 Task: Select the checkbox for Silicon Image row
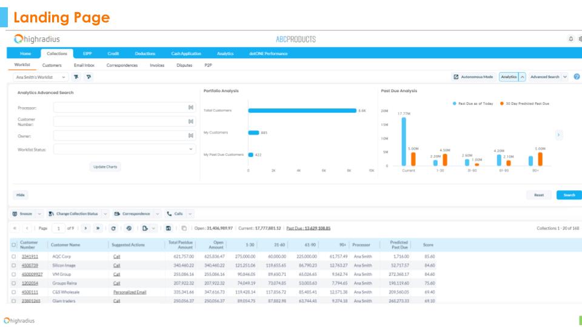coord(14,265)
